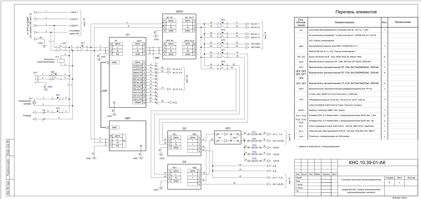Viewport: 421px width, 199px height.
Task: Click the rotated 'лист 10' reference
Action: point(187,80)
